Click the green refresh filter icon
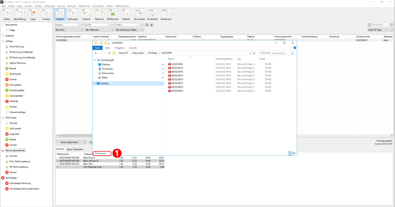This screenshot has width=395, height=207. tap(147, 25)
